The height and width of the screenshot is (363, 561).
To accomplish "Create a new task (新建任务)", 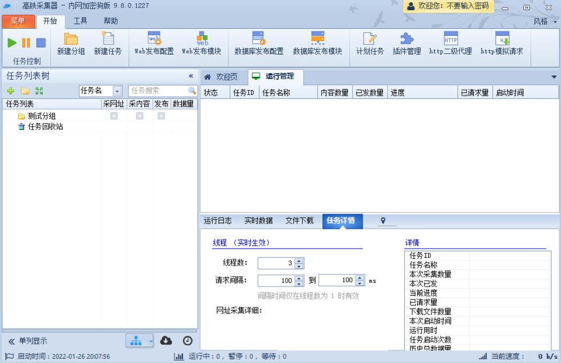I will click(x=107, y=44).
